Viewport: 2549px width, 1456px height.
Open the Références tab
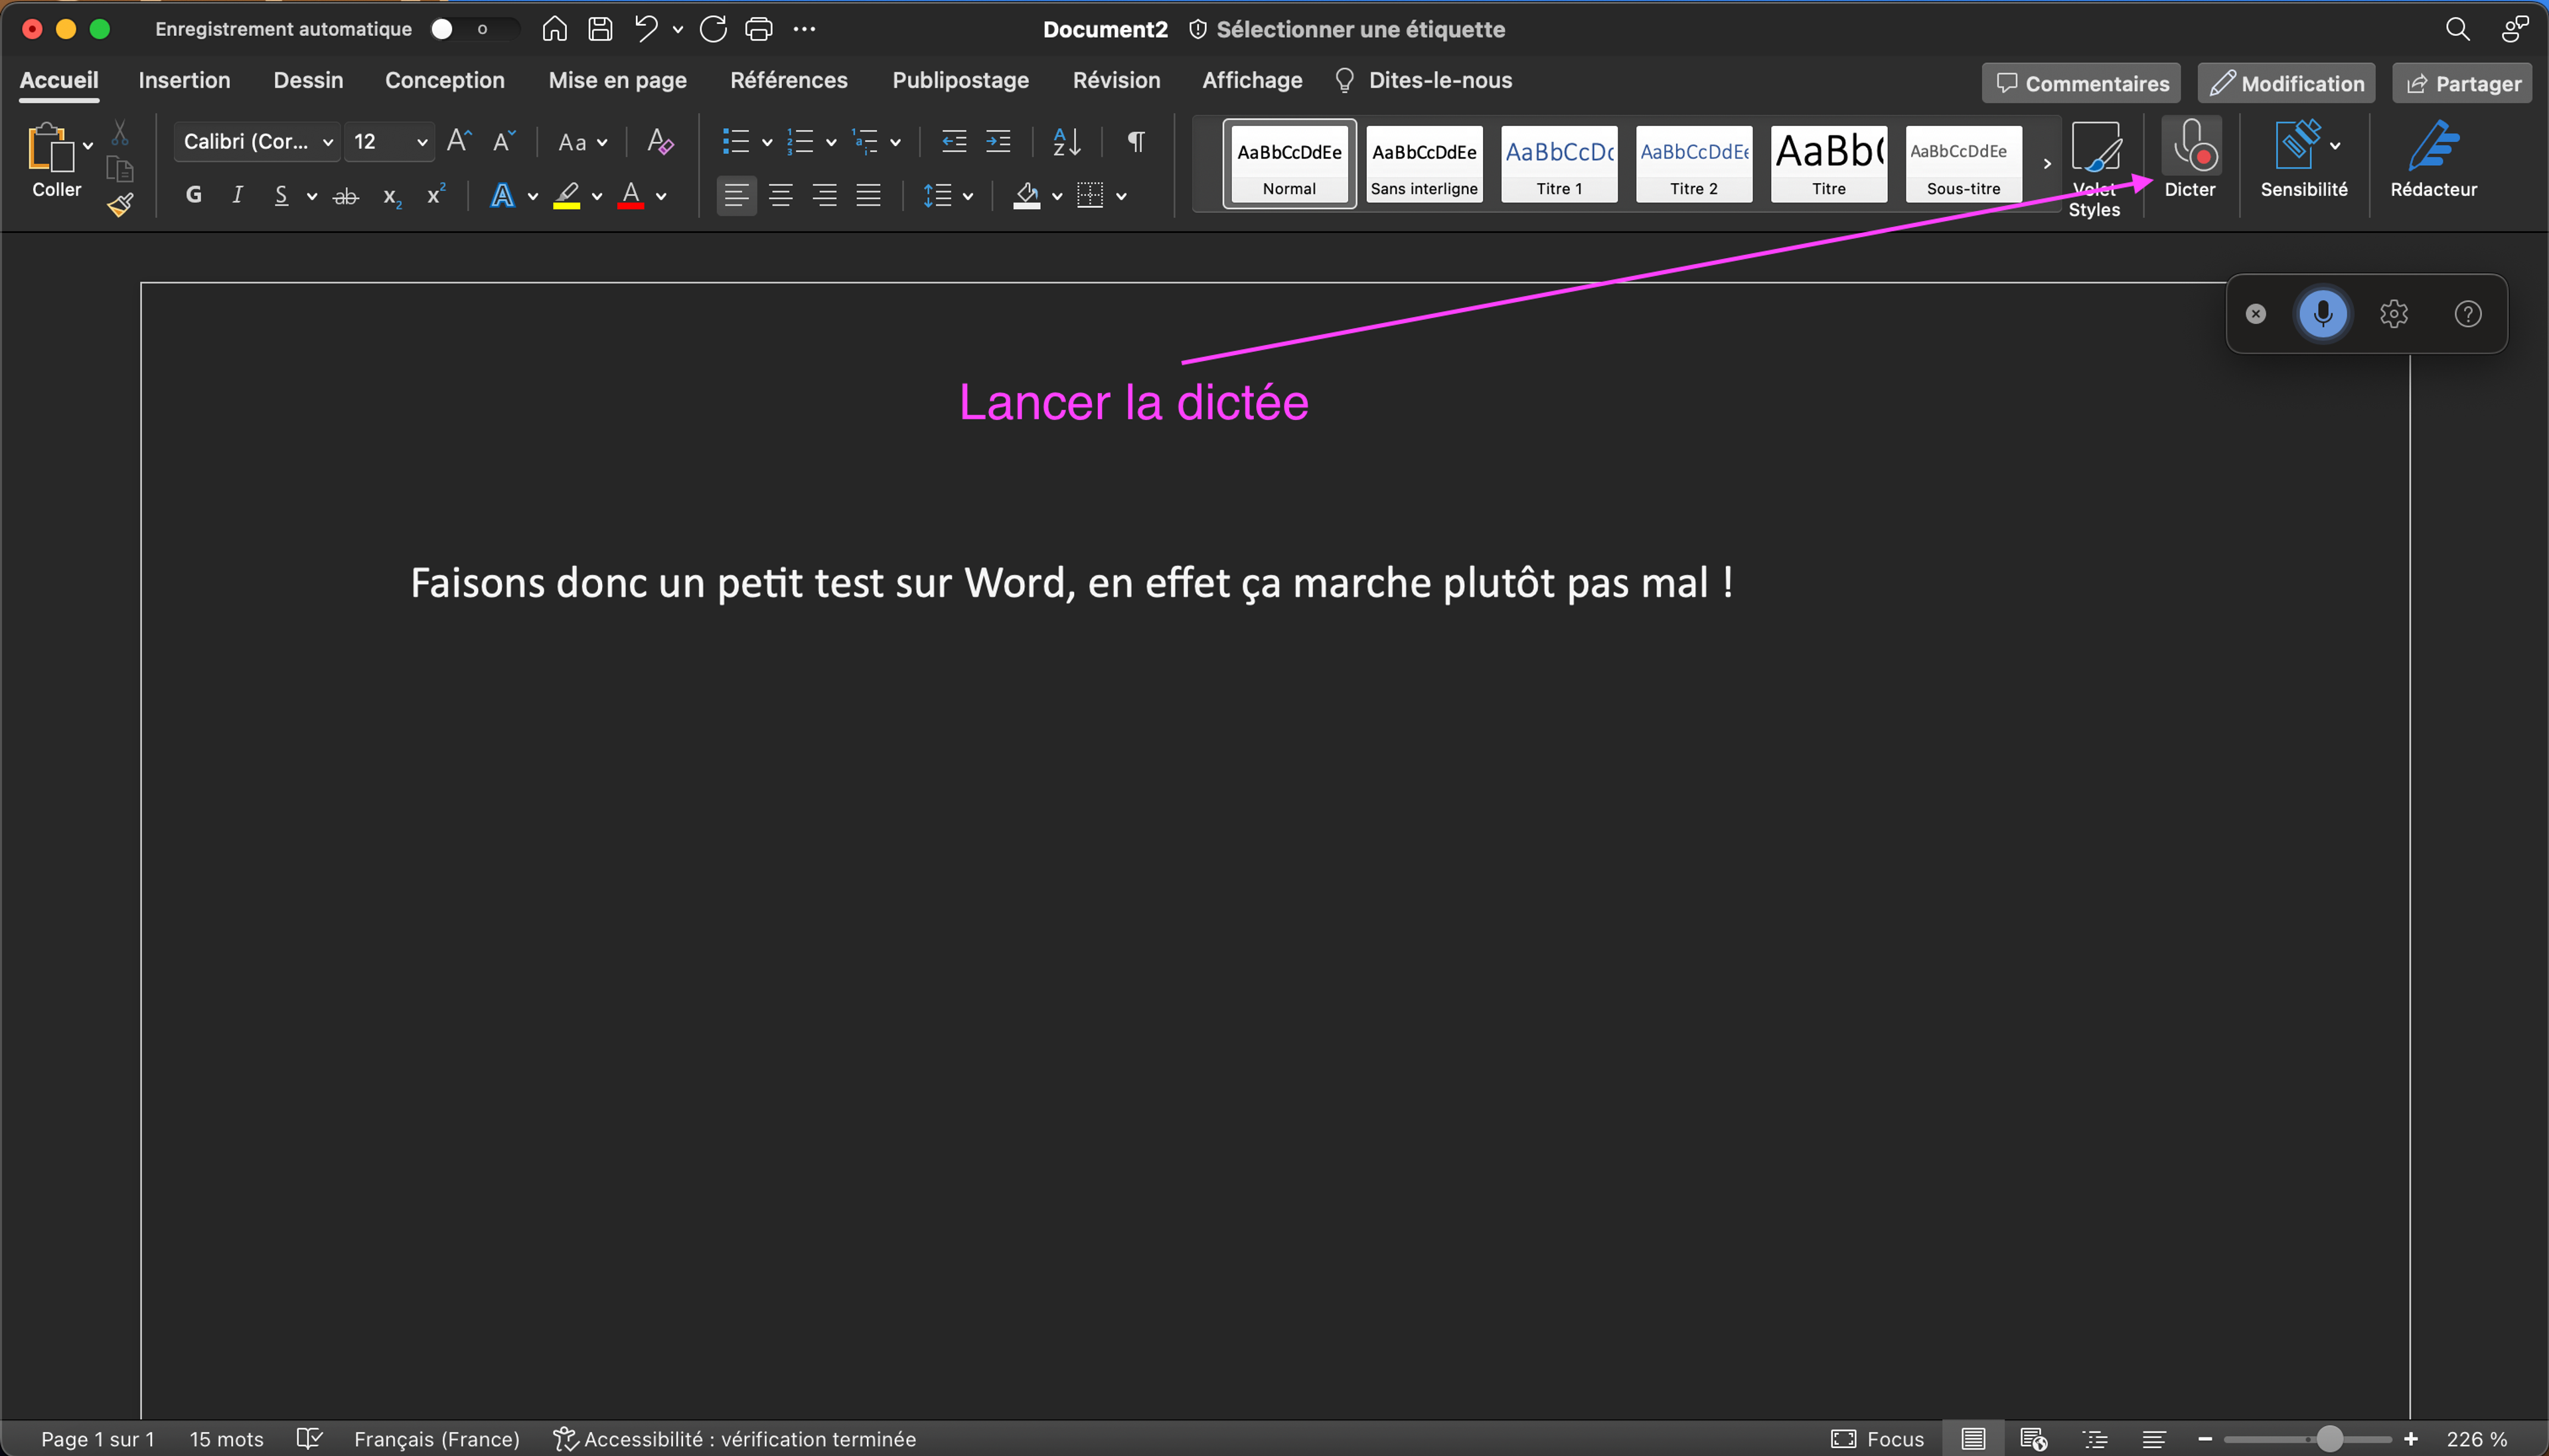[788, 80]
